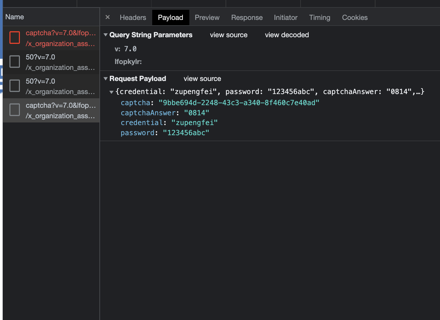Click icon of highlighted captcha request
440x320 pixels.
(x=15, y=110)
